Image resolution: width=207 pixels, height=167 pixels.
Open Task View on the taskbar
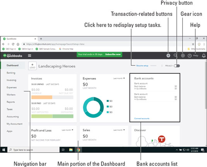click(63, 150)
